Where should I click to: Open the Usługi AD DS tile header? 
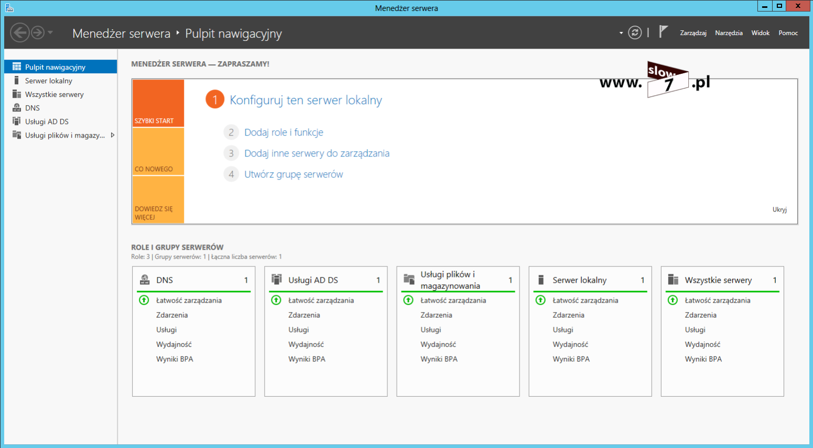click(x=326, y=280)
